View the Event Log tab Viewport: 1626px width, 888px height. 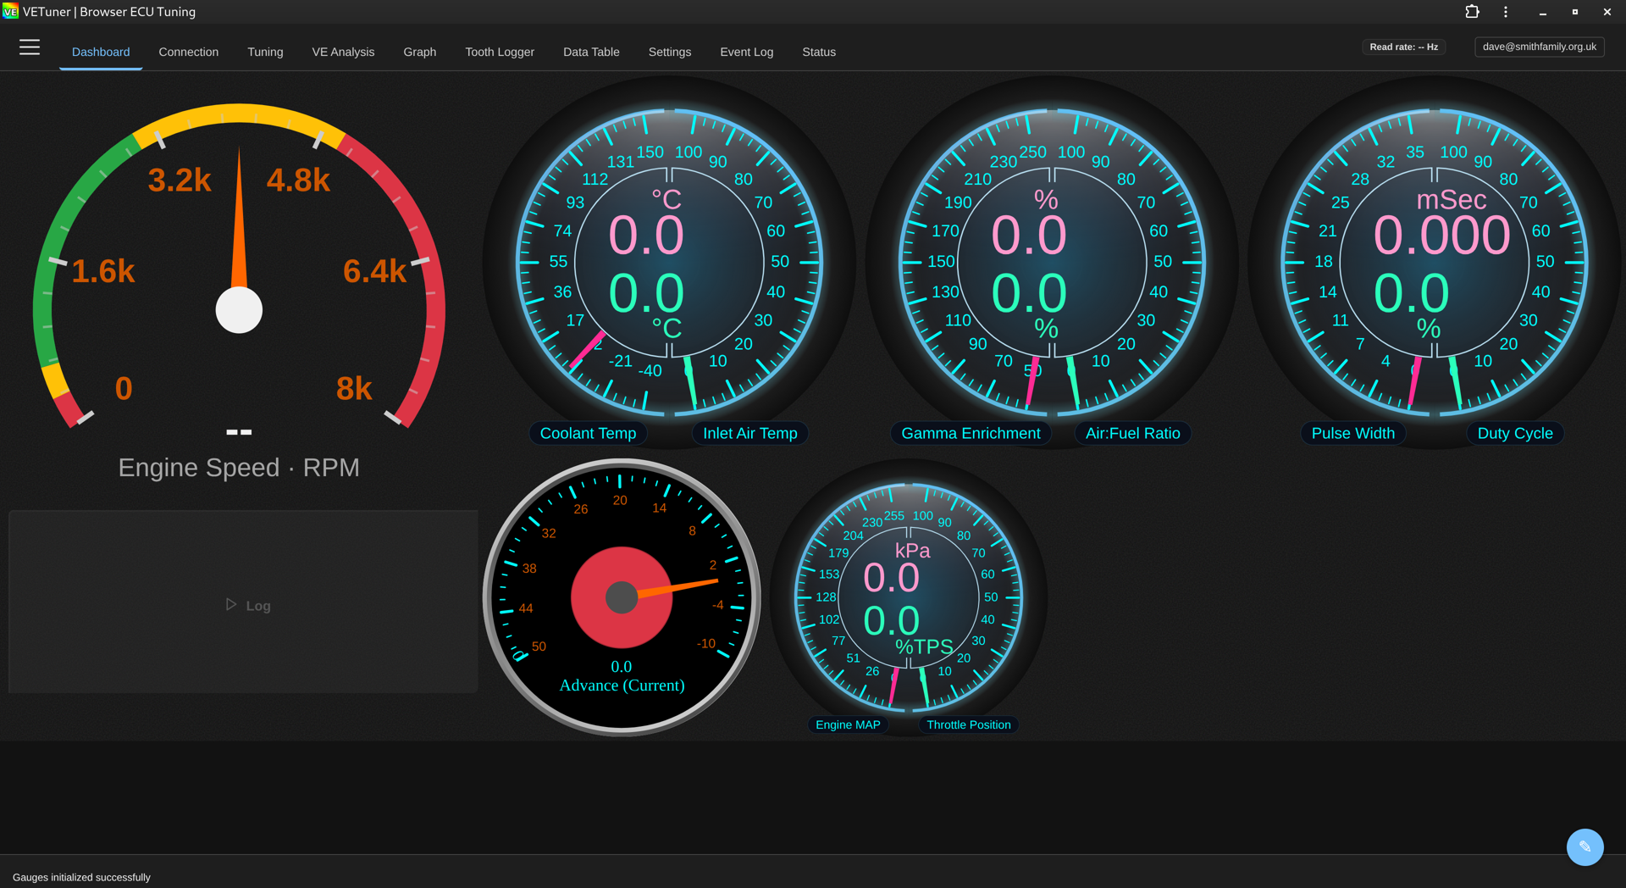[746, 52]
